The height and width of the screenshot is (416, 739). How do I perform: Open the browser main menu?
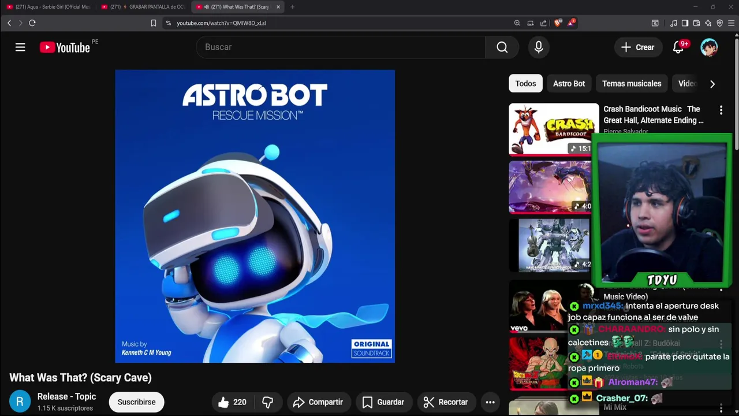pyautogui.click(x=731, y=23)
